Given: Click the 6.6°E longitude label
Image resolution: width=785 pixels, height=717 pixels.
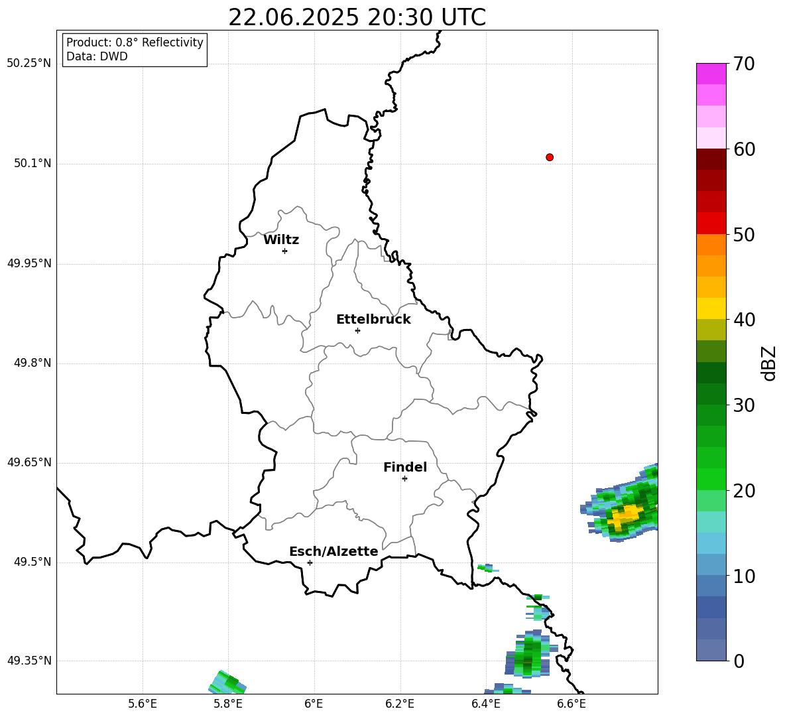Looking at the screenshot, I should pyautogui.click(x=572, y=704).
